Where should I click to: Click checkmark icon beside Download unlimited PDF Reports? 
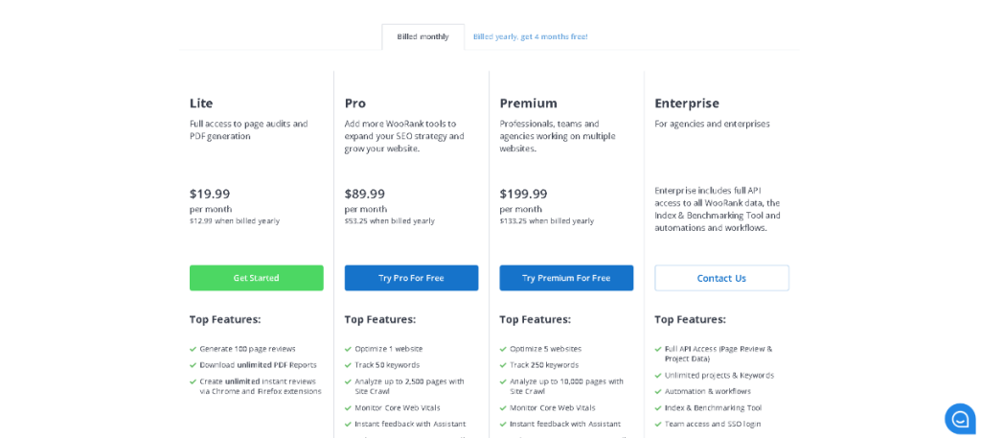tap(194, 365)
